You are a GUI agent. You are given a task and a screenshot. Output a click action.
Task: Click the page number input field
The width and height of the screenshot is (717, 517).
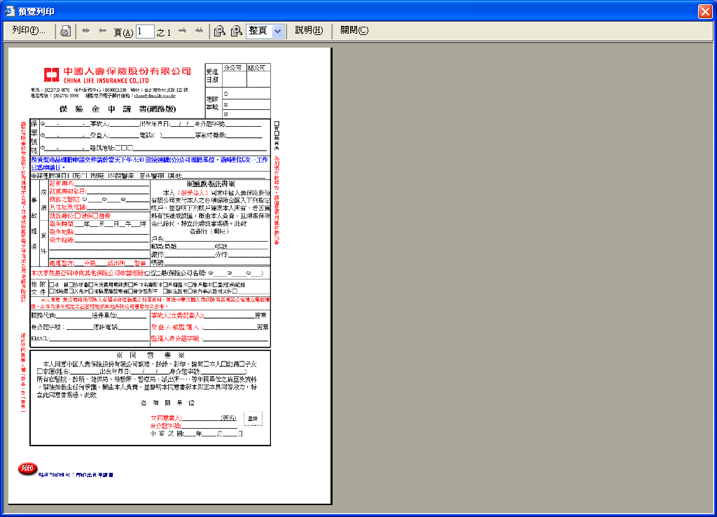[146, 31]
